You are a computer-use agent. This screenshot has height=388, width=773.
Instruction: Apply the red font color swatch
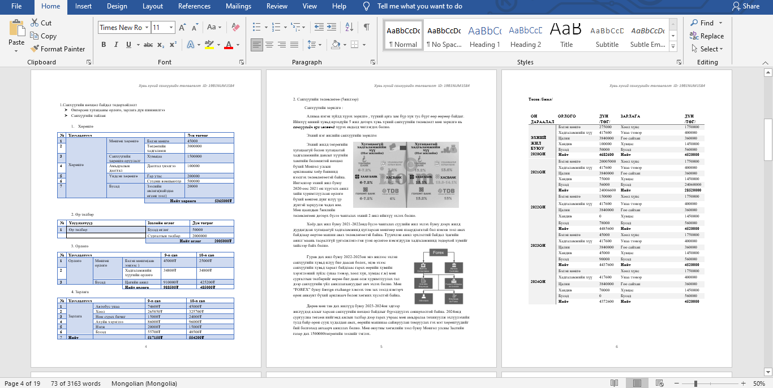[229, 45]
